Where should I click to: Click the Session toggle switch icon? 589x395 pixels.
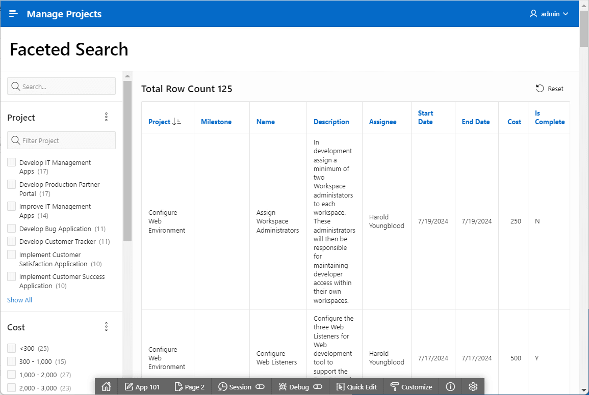[x=260, y=387]
